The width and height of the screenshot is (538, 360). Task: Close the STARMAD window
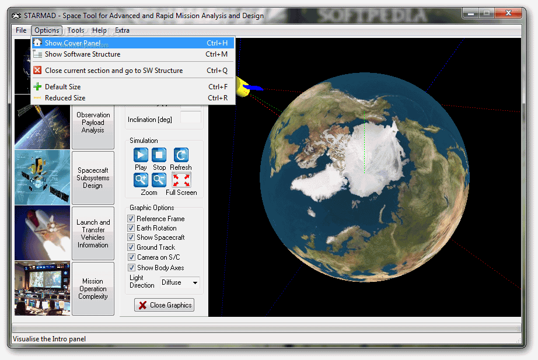(x=508, y=13)
